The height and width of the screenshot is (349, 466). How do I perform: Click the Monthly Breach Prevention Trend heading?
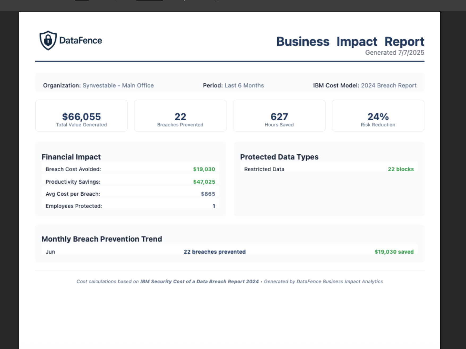[102, 239]
